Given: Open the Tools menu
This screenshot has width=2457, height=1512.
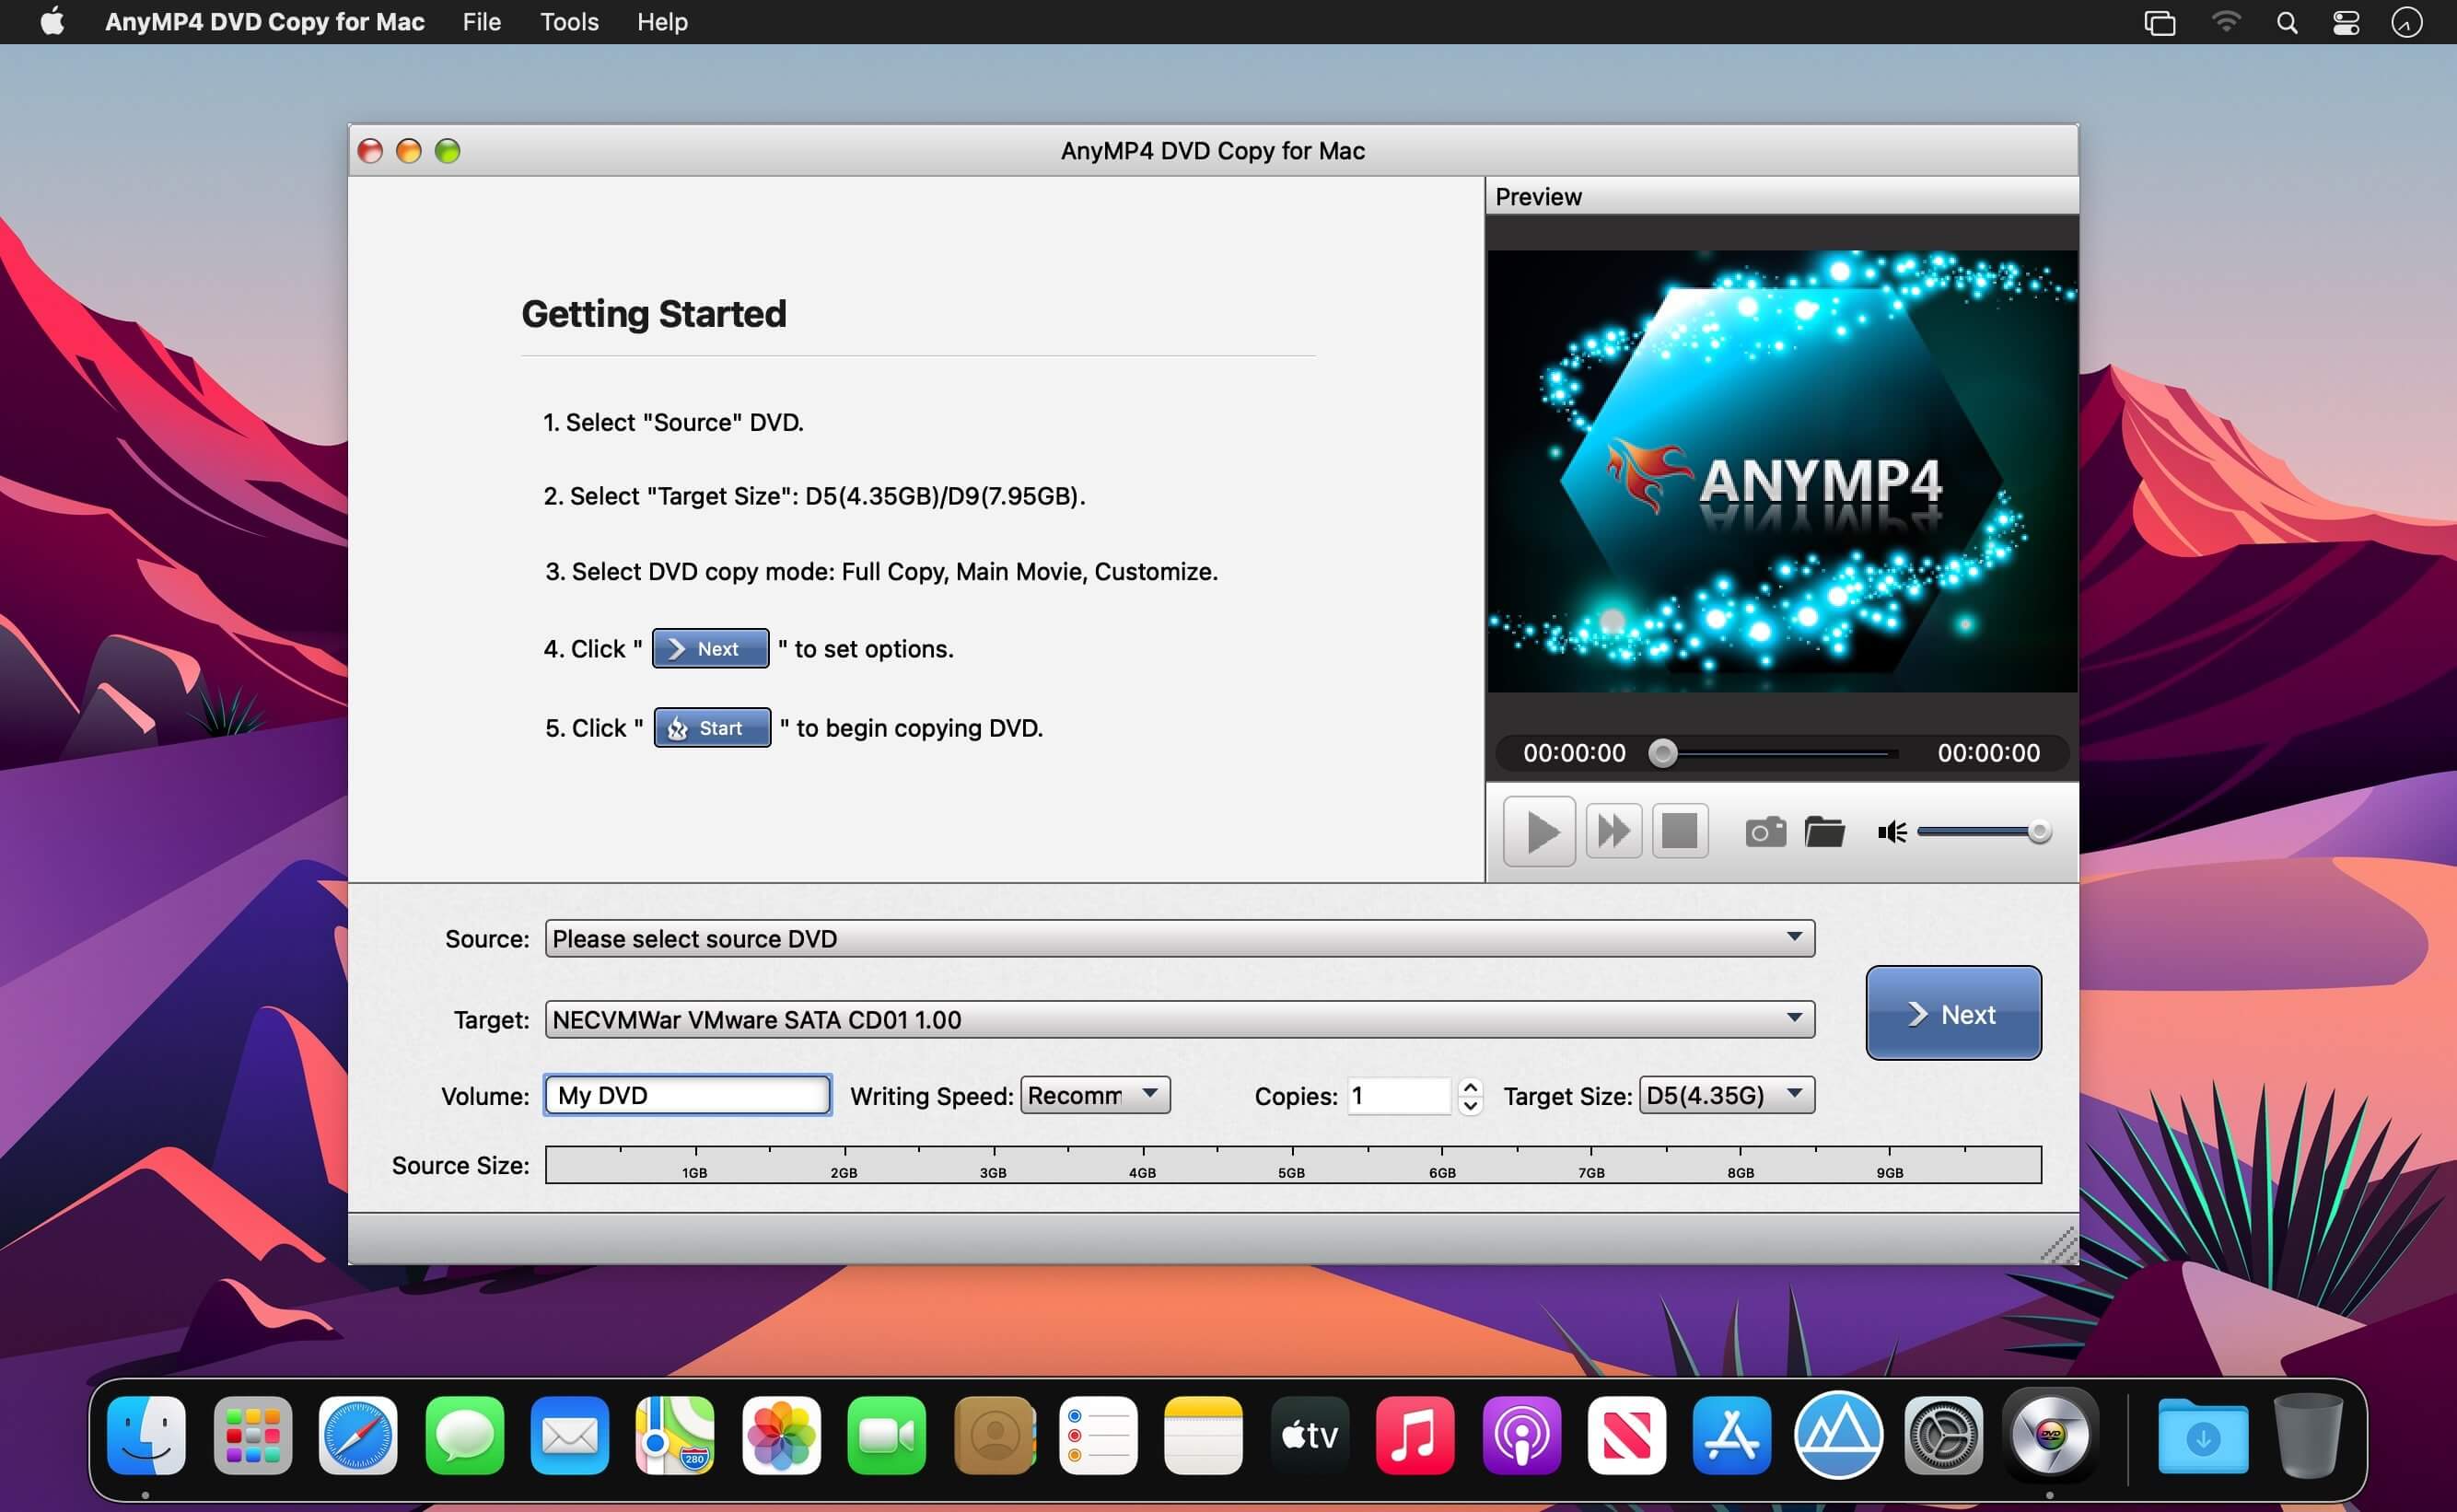Looking at the screenshot, I should pos(569,22).
